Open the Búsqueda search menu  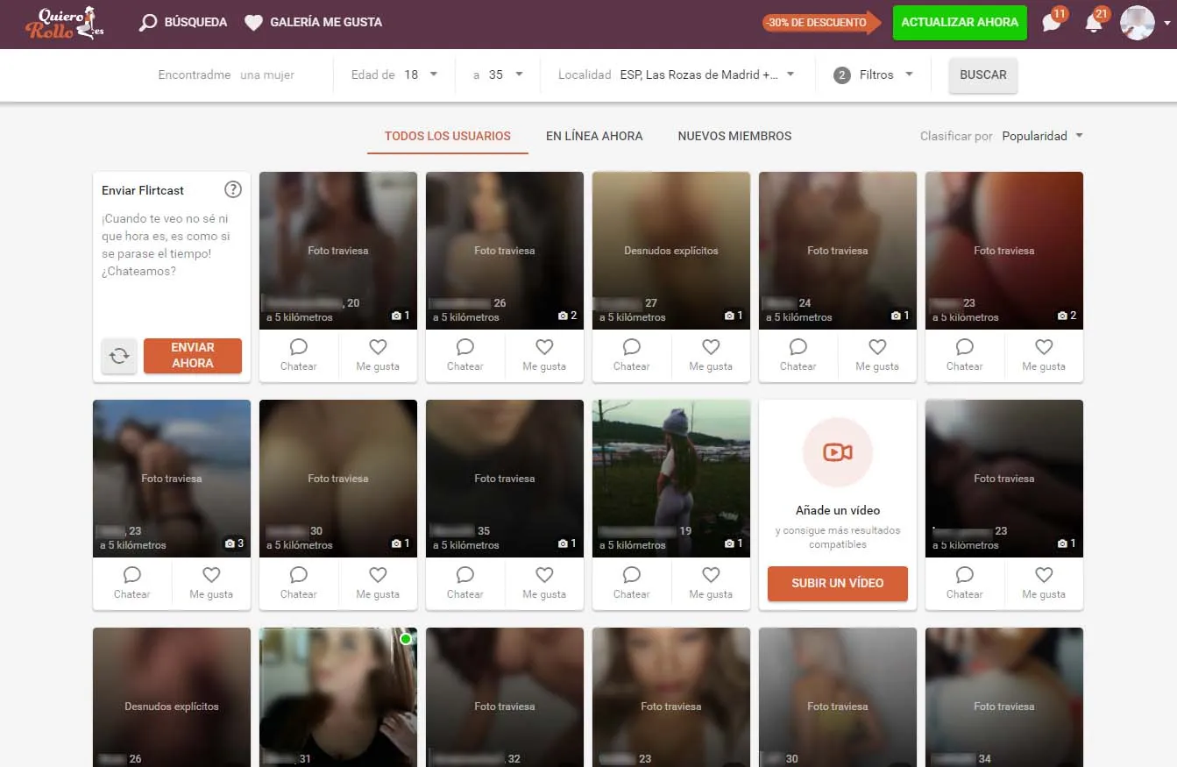pyautogui.click(x=183, y=23)
